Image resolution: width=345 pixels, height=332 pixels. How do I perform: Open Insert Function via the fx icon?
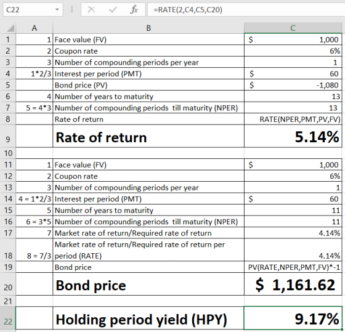click(134, 9)
